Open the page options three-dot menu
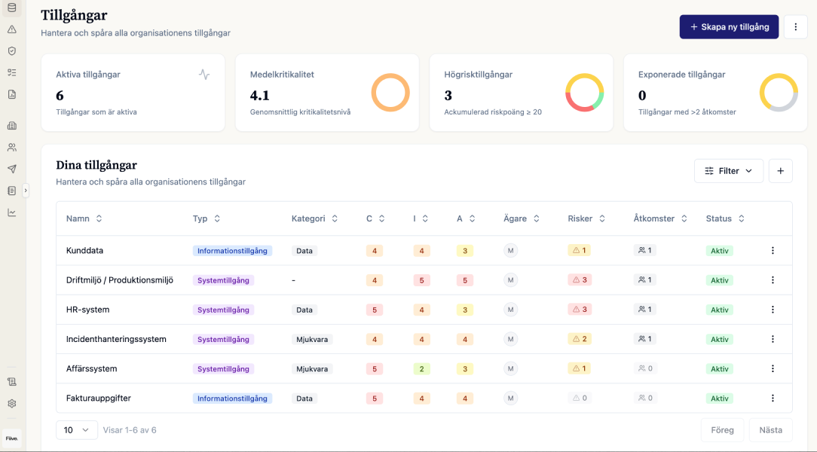 tap(795, 26)
